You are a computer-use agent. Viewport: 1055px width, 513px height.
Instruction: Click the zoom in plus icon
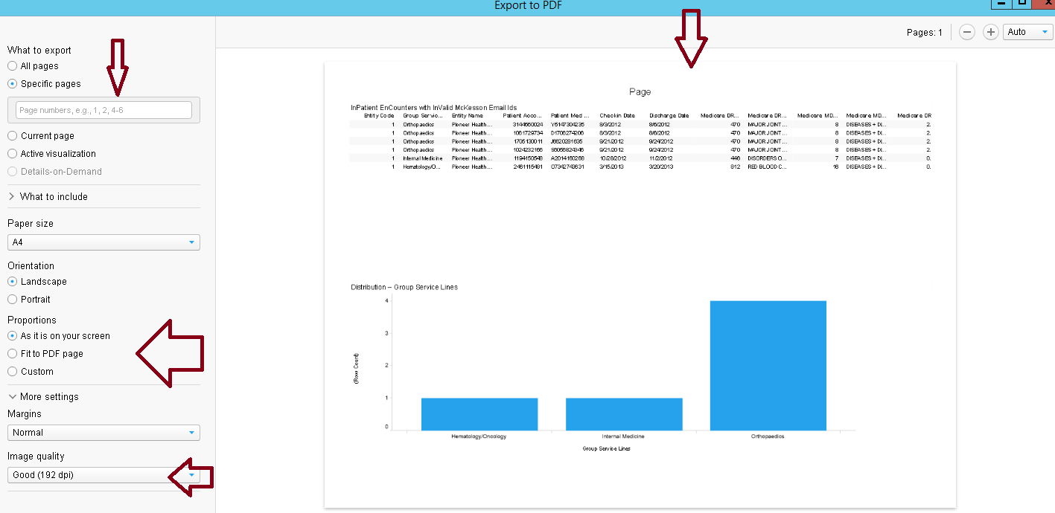(990, 32)
